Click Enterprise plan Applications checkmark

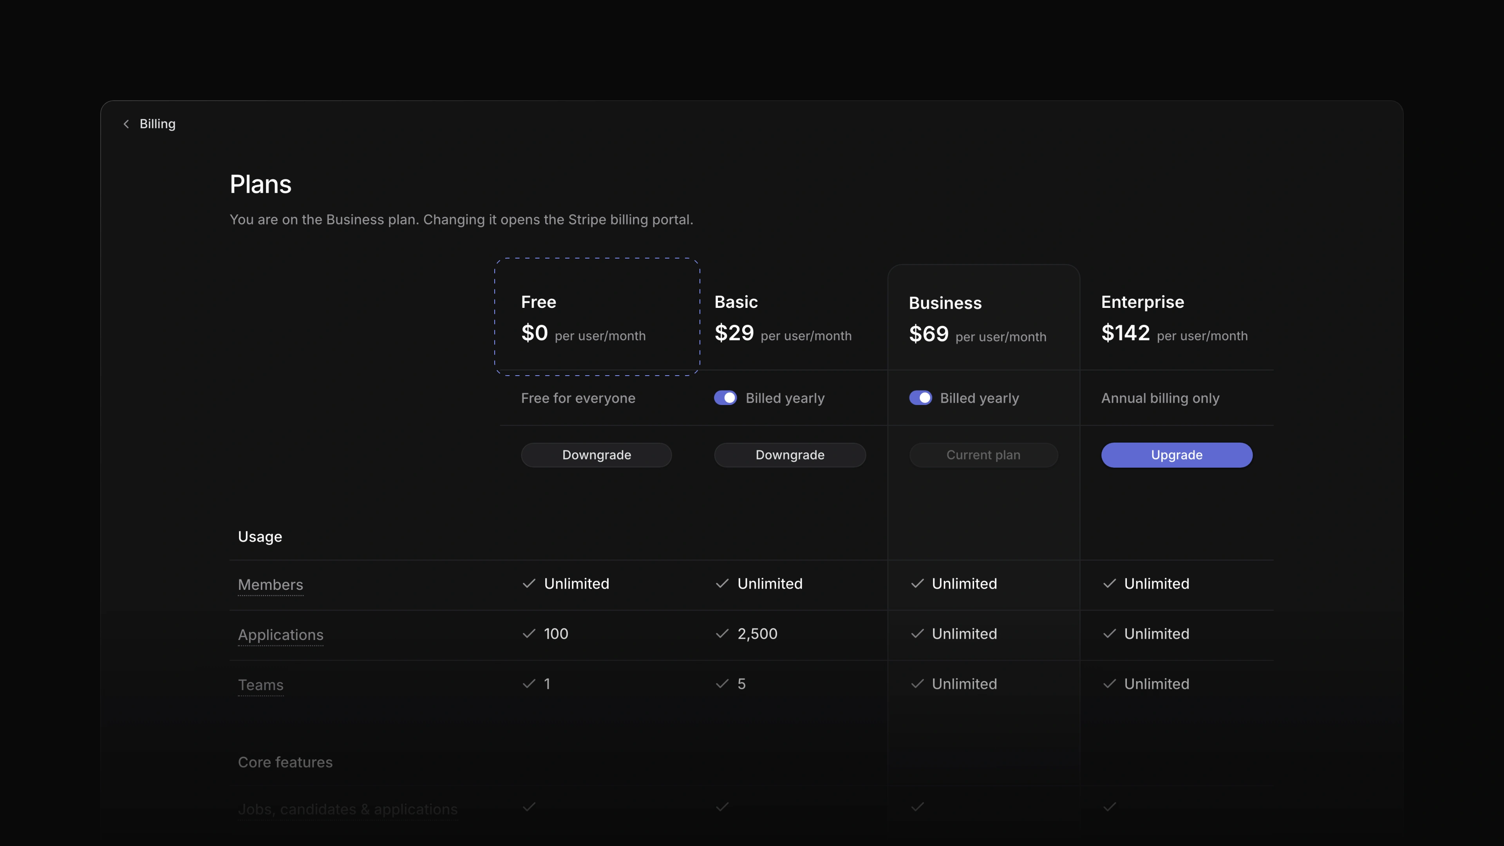point(1109,633)
